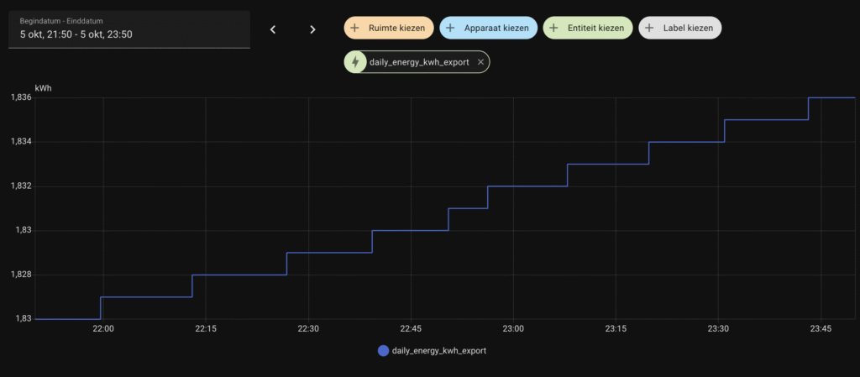Click the plus icon on Apparaat kiezen
This screenshot has height=377, width=860.
(x=450, y=29)
